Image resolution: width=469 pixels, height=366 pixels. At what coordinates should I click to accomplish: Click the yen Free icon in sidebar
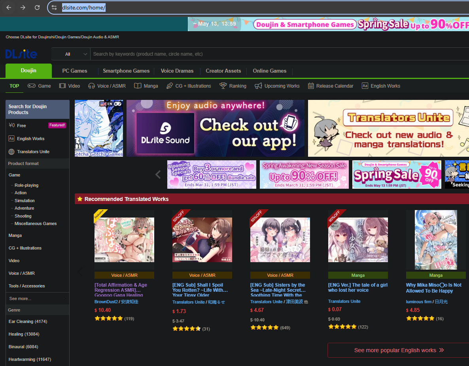(x=11, y=126)
